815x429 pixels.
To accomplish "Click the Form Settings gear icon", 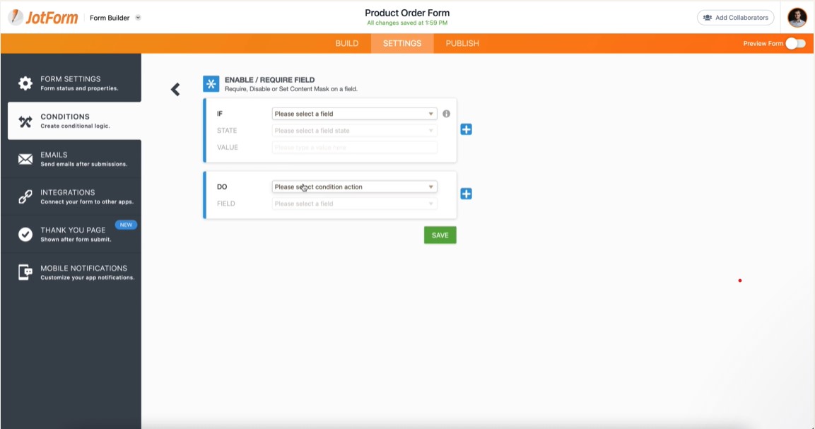I will coord(25,83).
